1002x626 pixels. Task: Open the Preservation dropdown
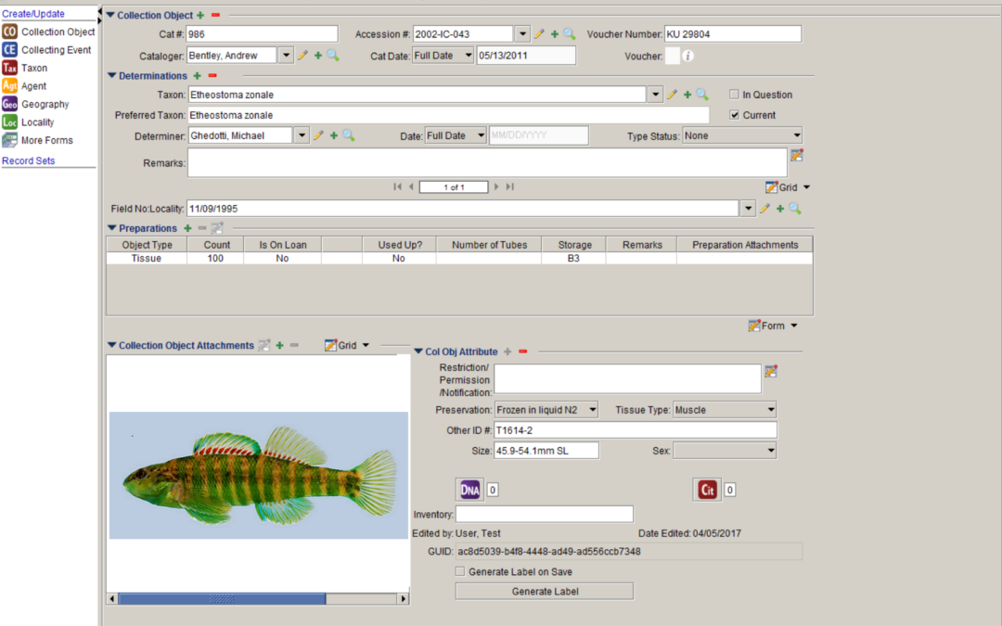546,410
